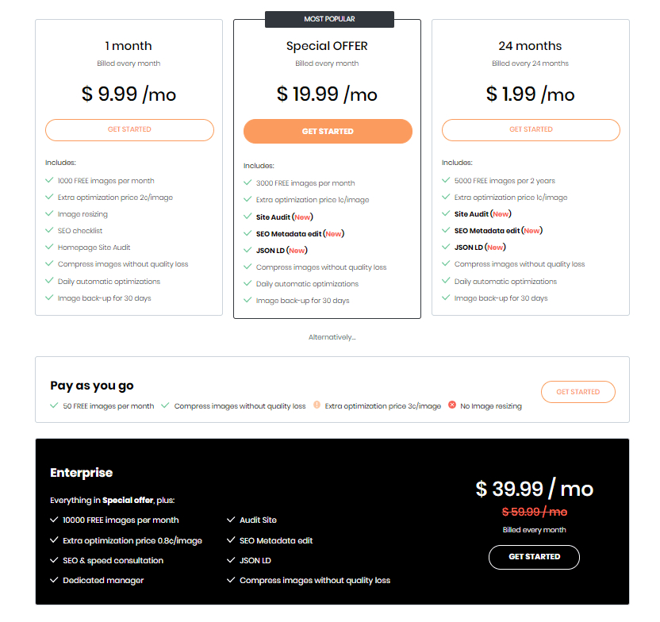Click the $ 39.99 / mo Enterprise price
Viewport: 660px width, 622px height.
tap(534, 489)
